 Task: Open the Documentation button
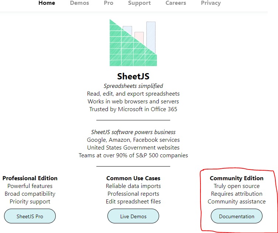[237, 216]
